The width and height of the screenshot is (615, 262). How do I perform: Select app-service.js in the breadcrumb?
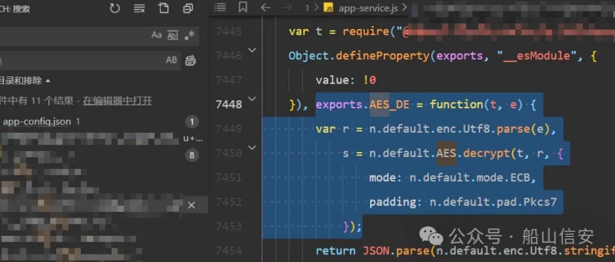[x=367, y=8]
